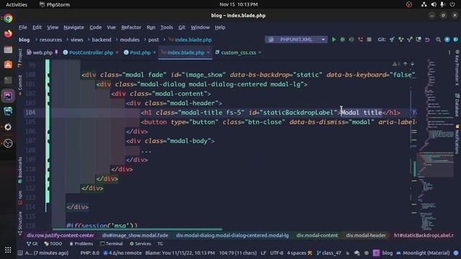Open the Bookmarks tool window sidebar
This screenshot has width=461, height=259.
[x=20, y=170]
